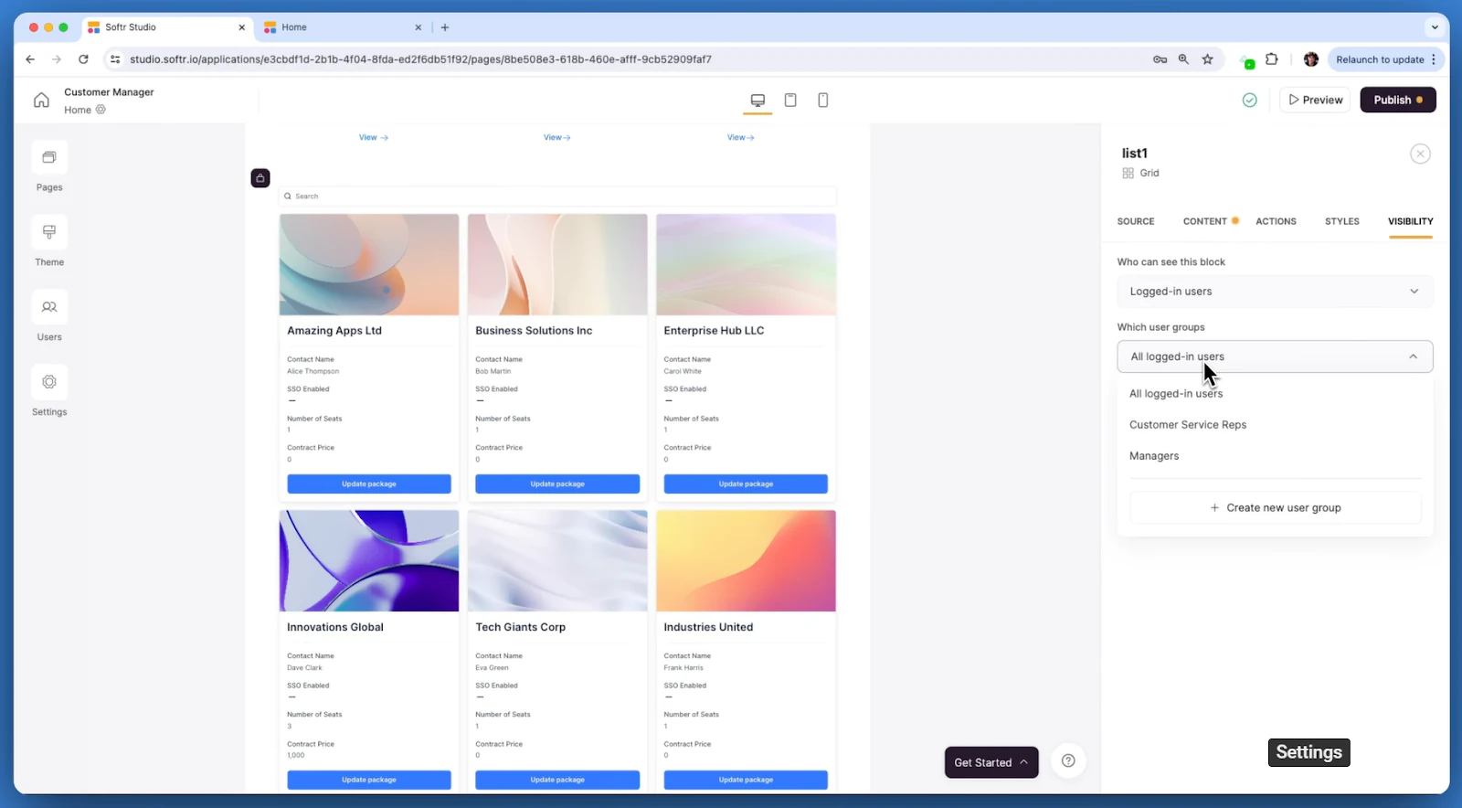Click the Preview button
This screenshot has height=808, width=1462.
point(1316,100)
